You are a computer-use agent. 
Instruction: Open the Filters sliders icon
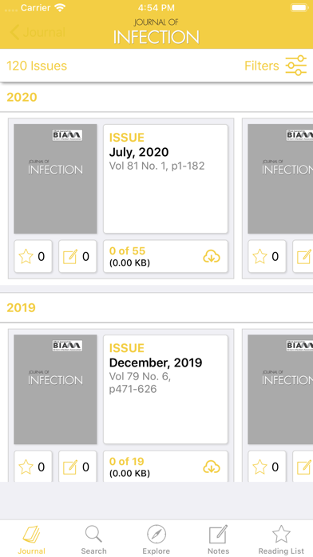(x=296, y=66)
